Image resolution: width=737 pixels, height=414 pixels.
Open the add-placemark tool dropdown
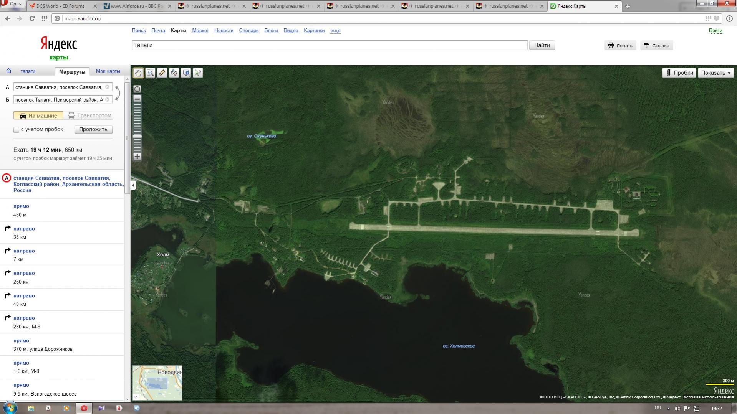point(186,73)
